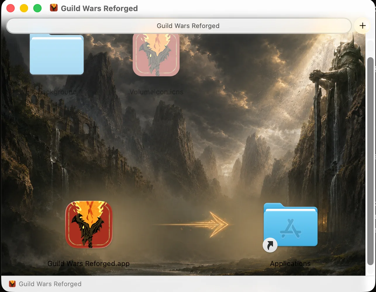The height and width of the screenshot is (292, 376).
Task: Click the vertical scrollbar thumb
Action: 370,161
